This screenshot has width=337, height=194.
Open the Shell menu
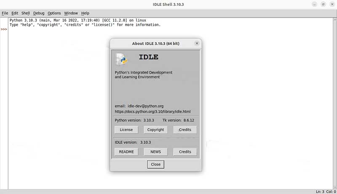coord(26,13)
